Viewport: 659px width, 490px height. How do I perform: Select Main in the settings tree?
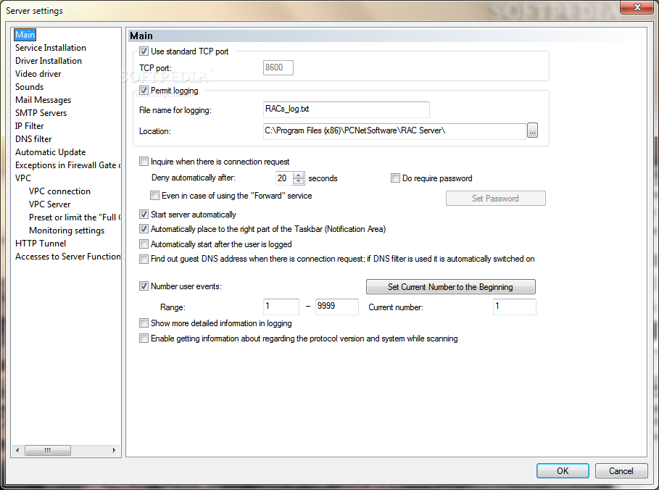pyautogui.click(x=25, y=35)
